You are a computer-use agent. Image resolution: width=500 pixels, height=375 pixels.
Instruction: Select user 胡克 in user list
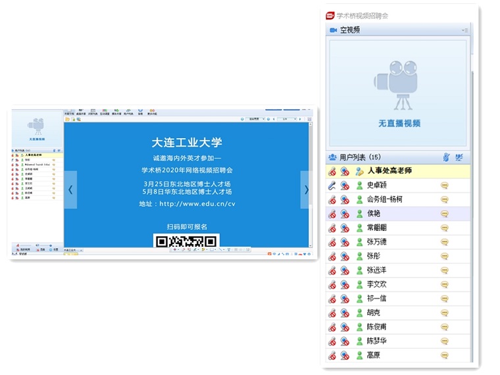[x=373, y=312]
